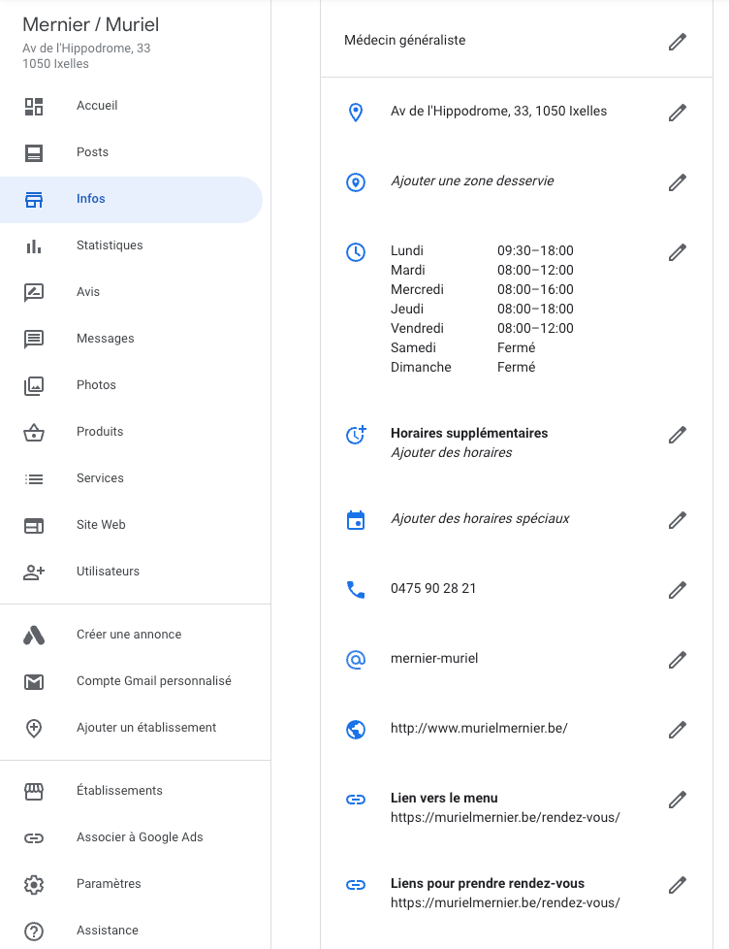Select Avis in the navigation menu

pos(88,292)
